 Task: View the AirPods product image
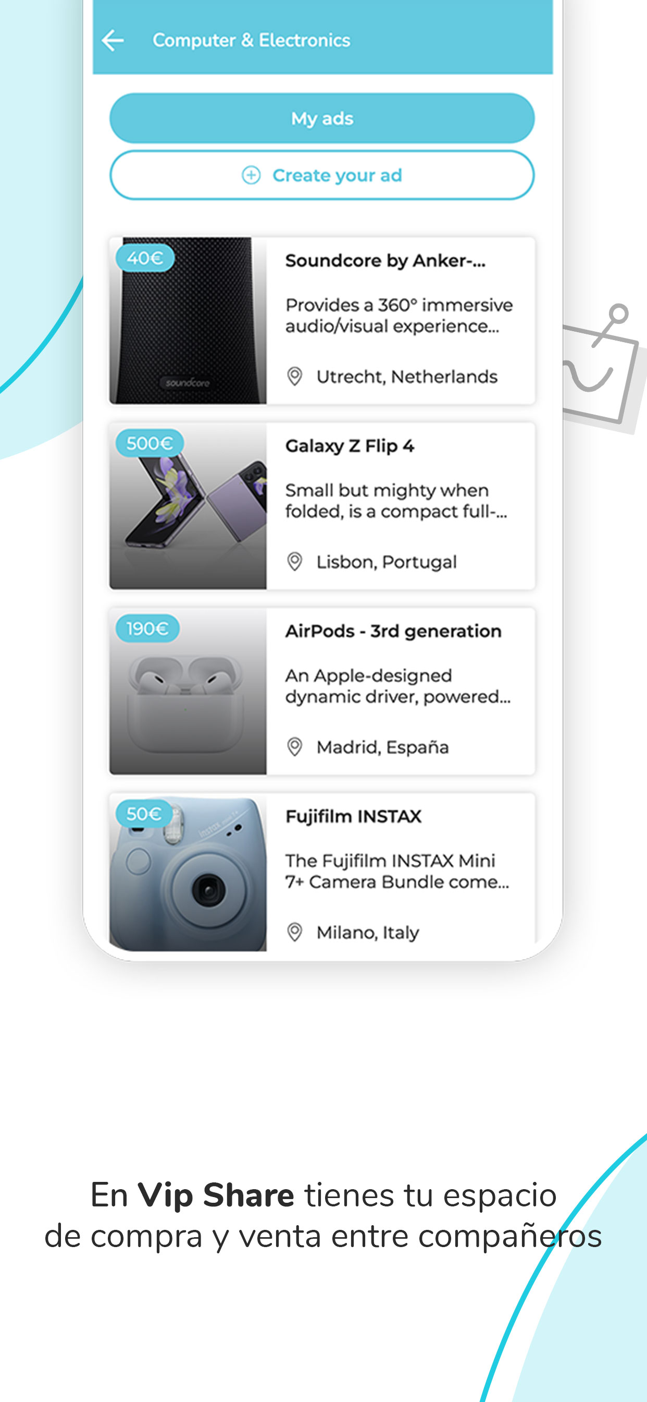point(188,691)
